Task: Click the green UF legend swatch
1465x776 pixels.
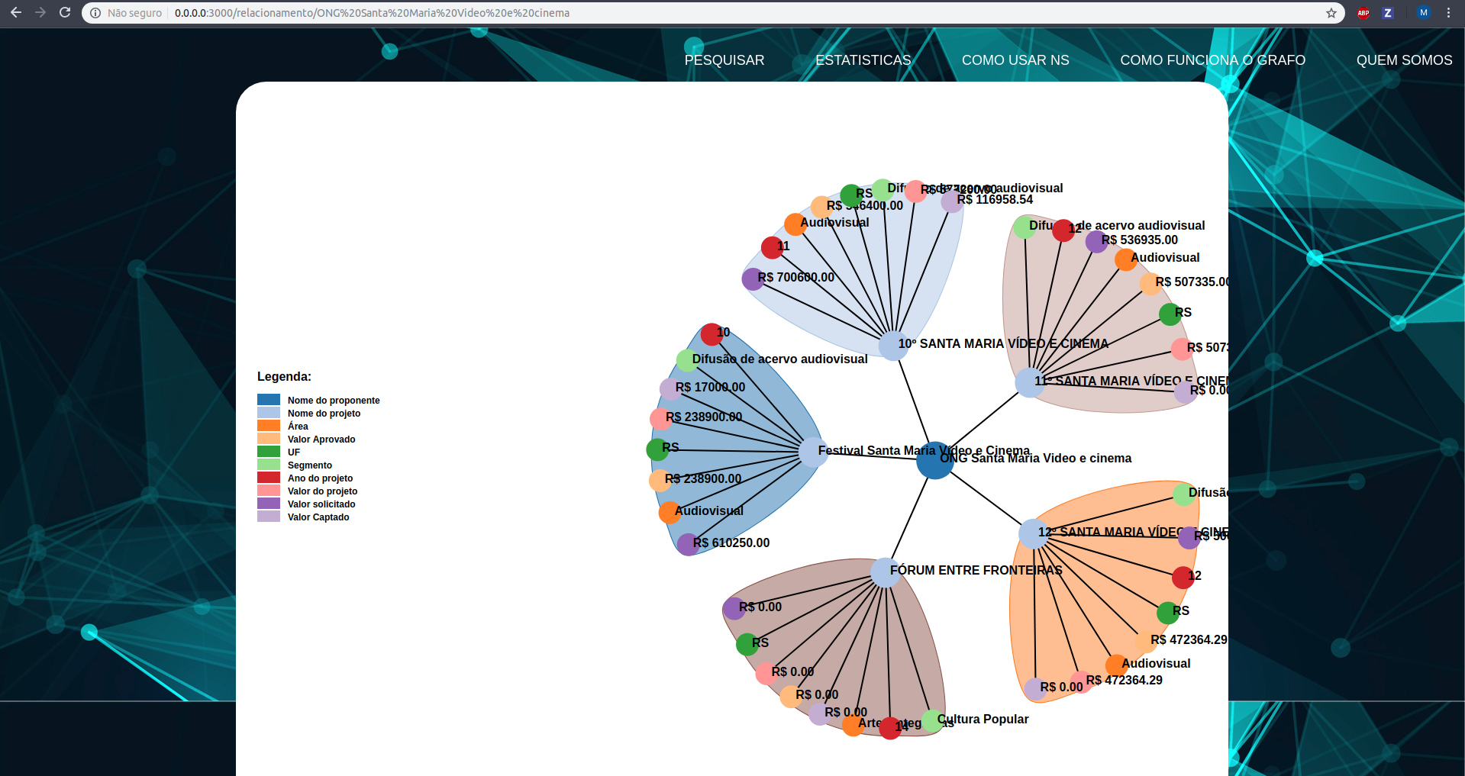Action: click(269, 452)
